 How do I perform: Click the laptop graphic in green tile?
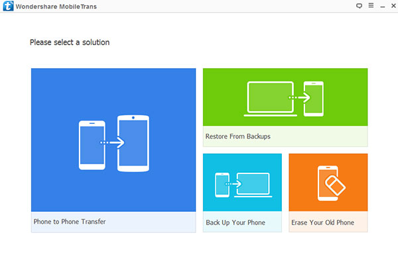[x=271, y=99]
